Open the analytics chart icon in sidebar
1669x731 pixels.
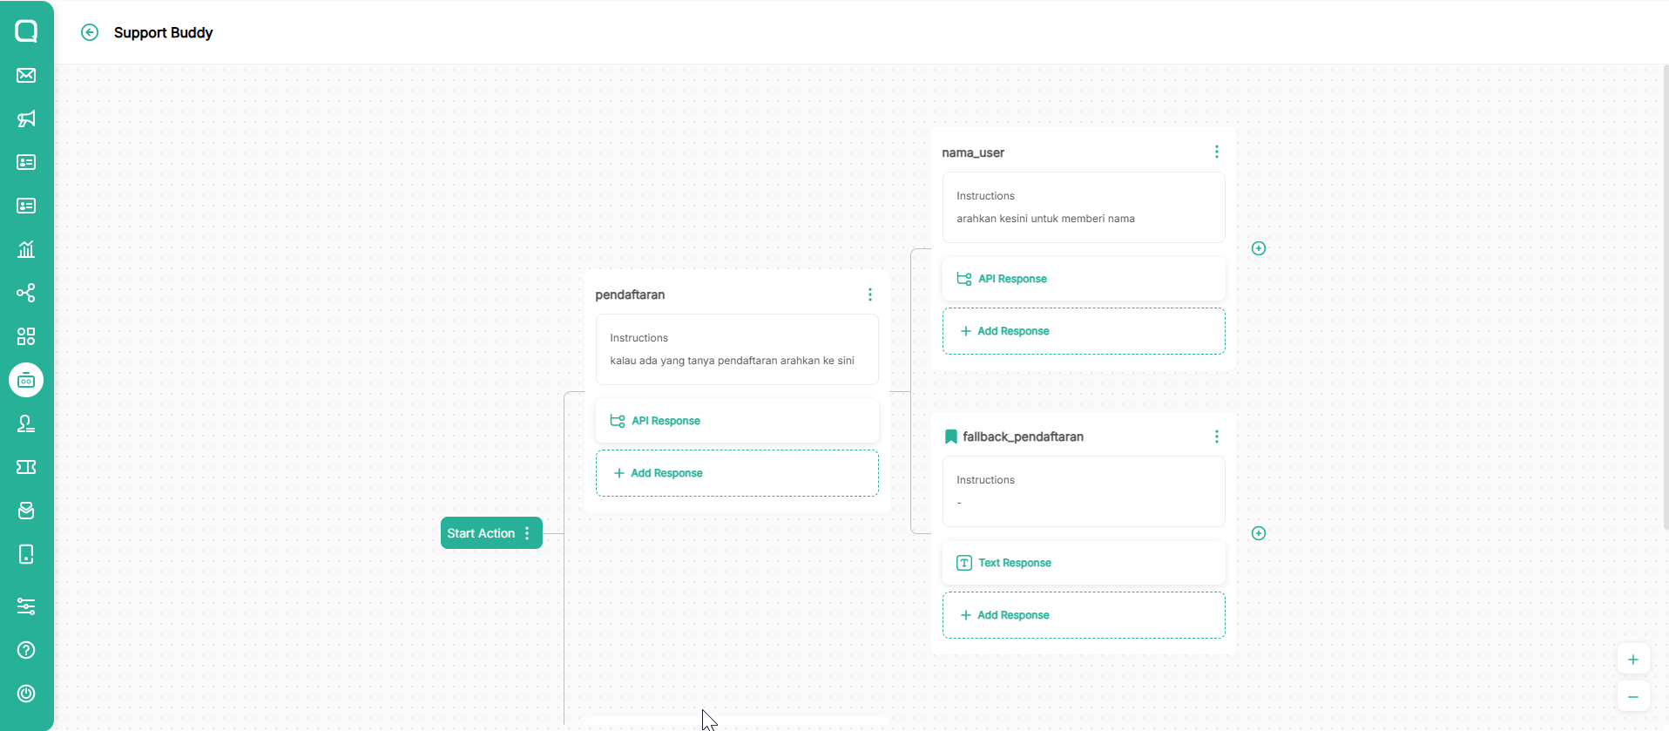(x=26, y=249)
